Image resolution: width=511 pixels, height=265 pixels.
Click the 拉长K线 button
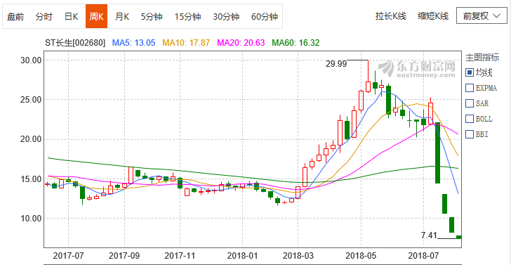coord(391,16)
